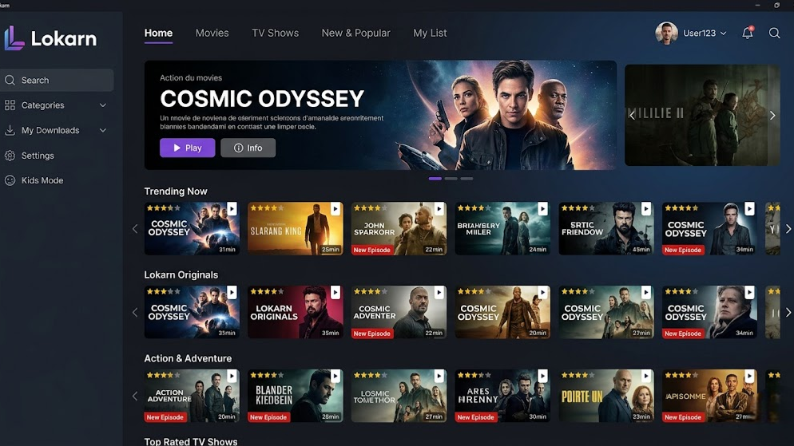Select the third hero carousel indicator
Screen dimensions: 794x446
pyautogui.click(x=466, y=179)
